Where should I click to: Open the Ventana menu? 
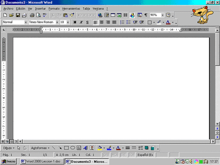(98, 9)
